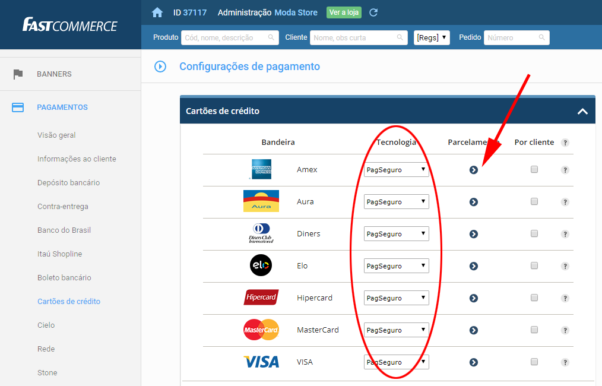Click the help icon in the Aura row

565,202
